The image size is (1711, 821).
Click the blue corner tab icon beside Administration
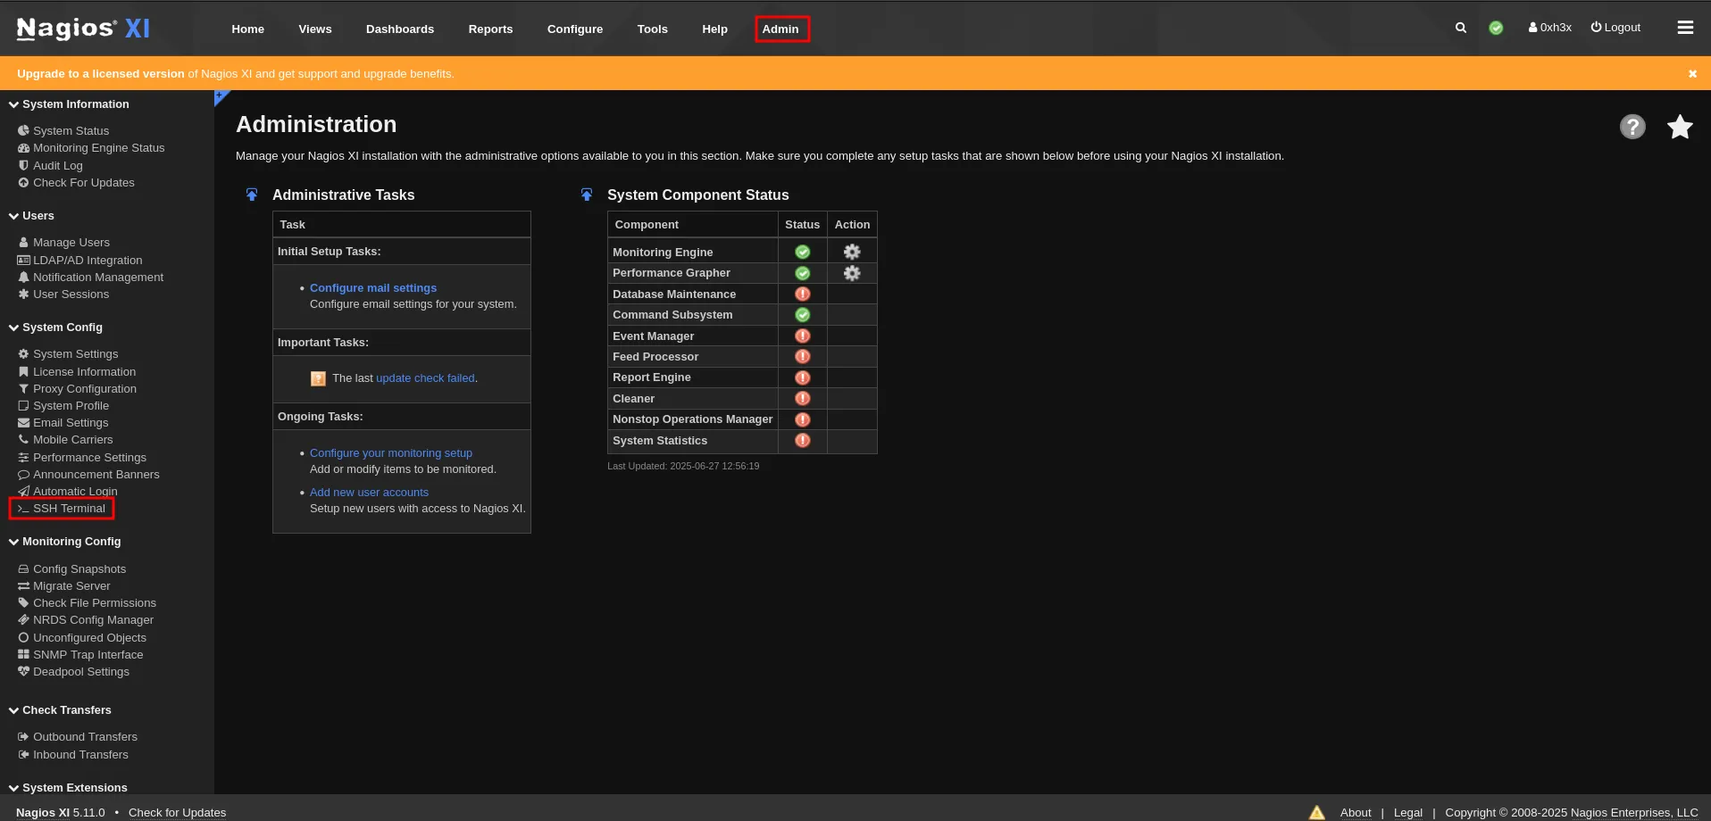(x=221, y=96)
